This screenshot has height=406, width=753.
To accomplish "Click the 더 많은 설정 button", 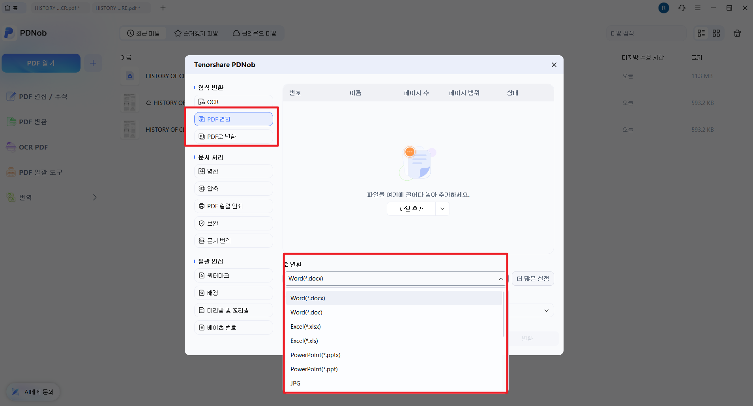I will (533, 279).
